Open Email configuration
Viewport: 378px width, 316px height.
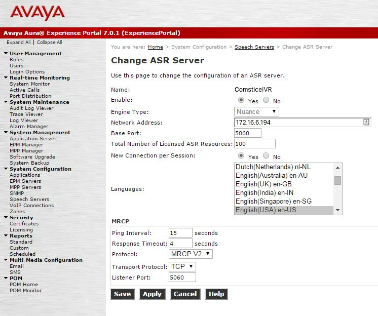pyautogui.click(x=17, y=266)
